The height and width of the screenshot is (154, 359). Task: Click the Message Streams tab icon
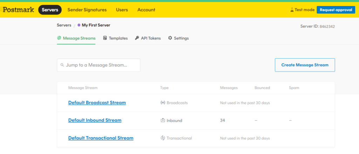pos(59,38)
